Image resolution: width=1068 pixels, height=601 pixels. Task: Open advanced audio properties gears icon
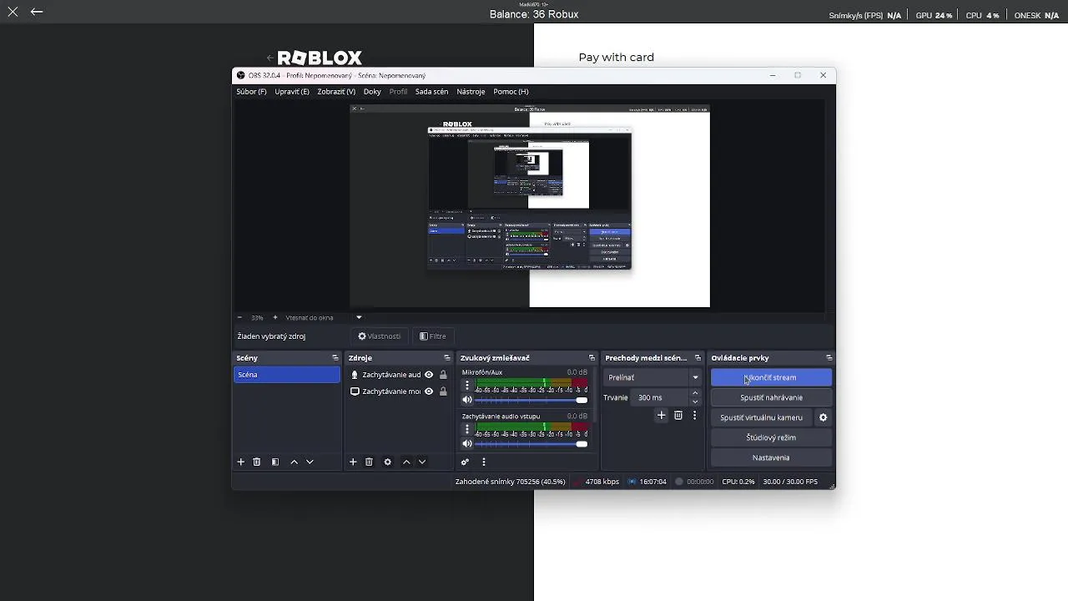tap(465, 462)
